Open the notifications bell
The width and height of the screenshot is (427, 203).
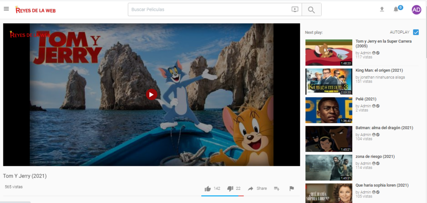tap(396, 9)
